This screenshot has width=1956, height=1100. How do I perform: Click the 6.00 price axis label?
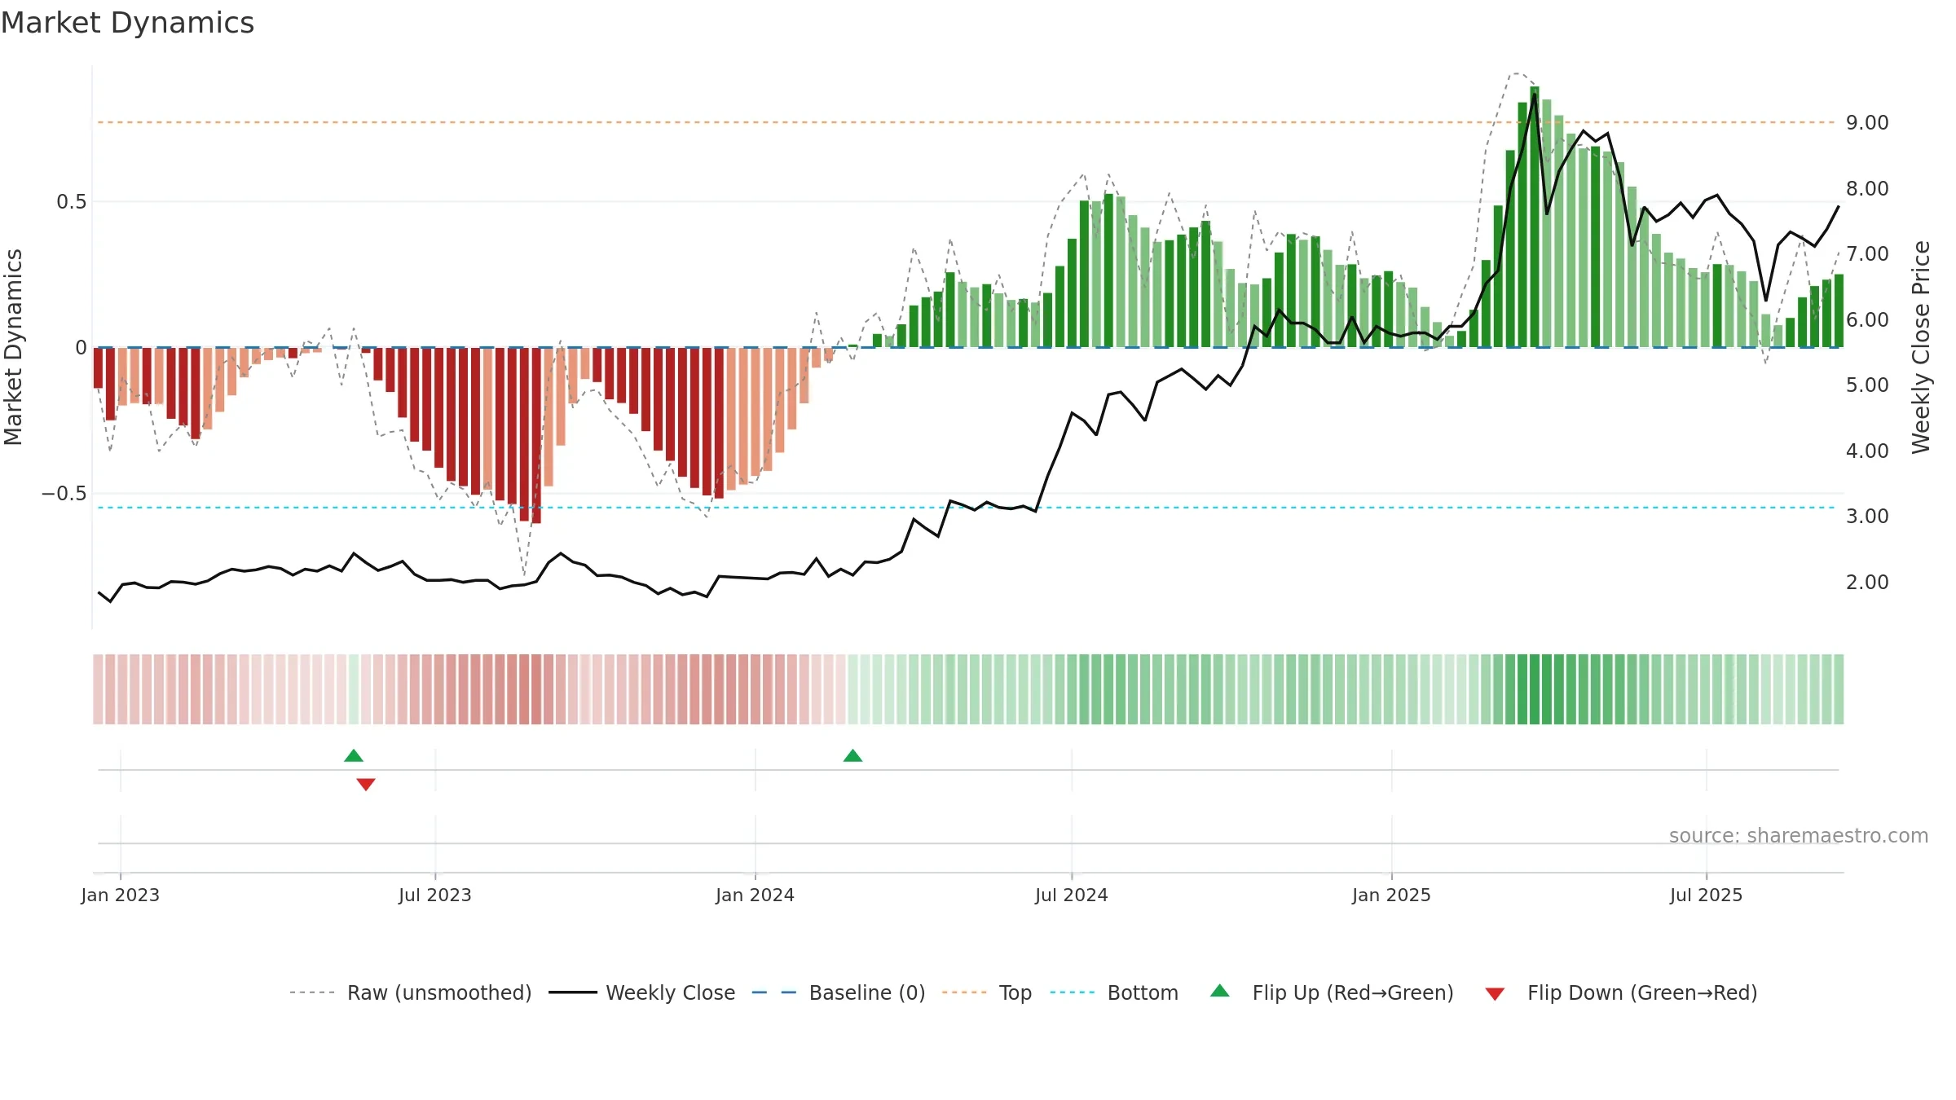tap(1867, 319)
